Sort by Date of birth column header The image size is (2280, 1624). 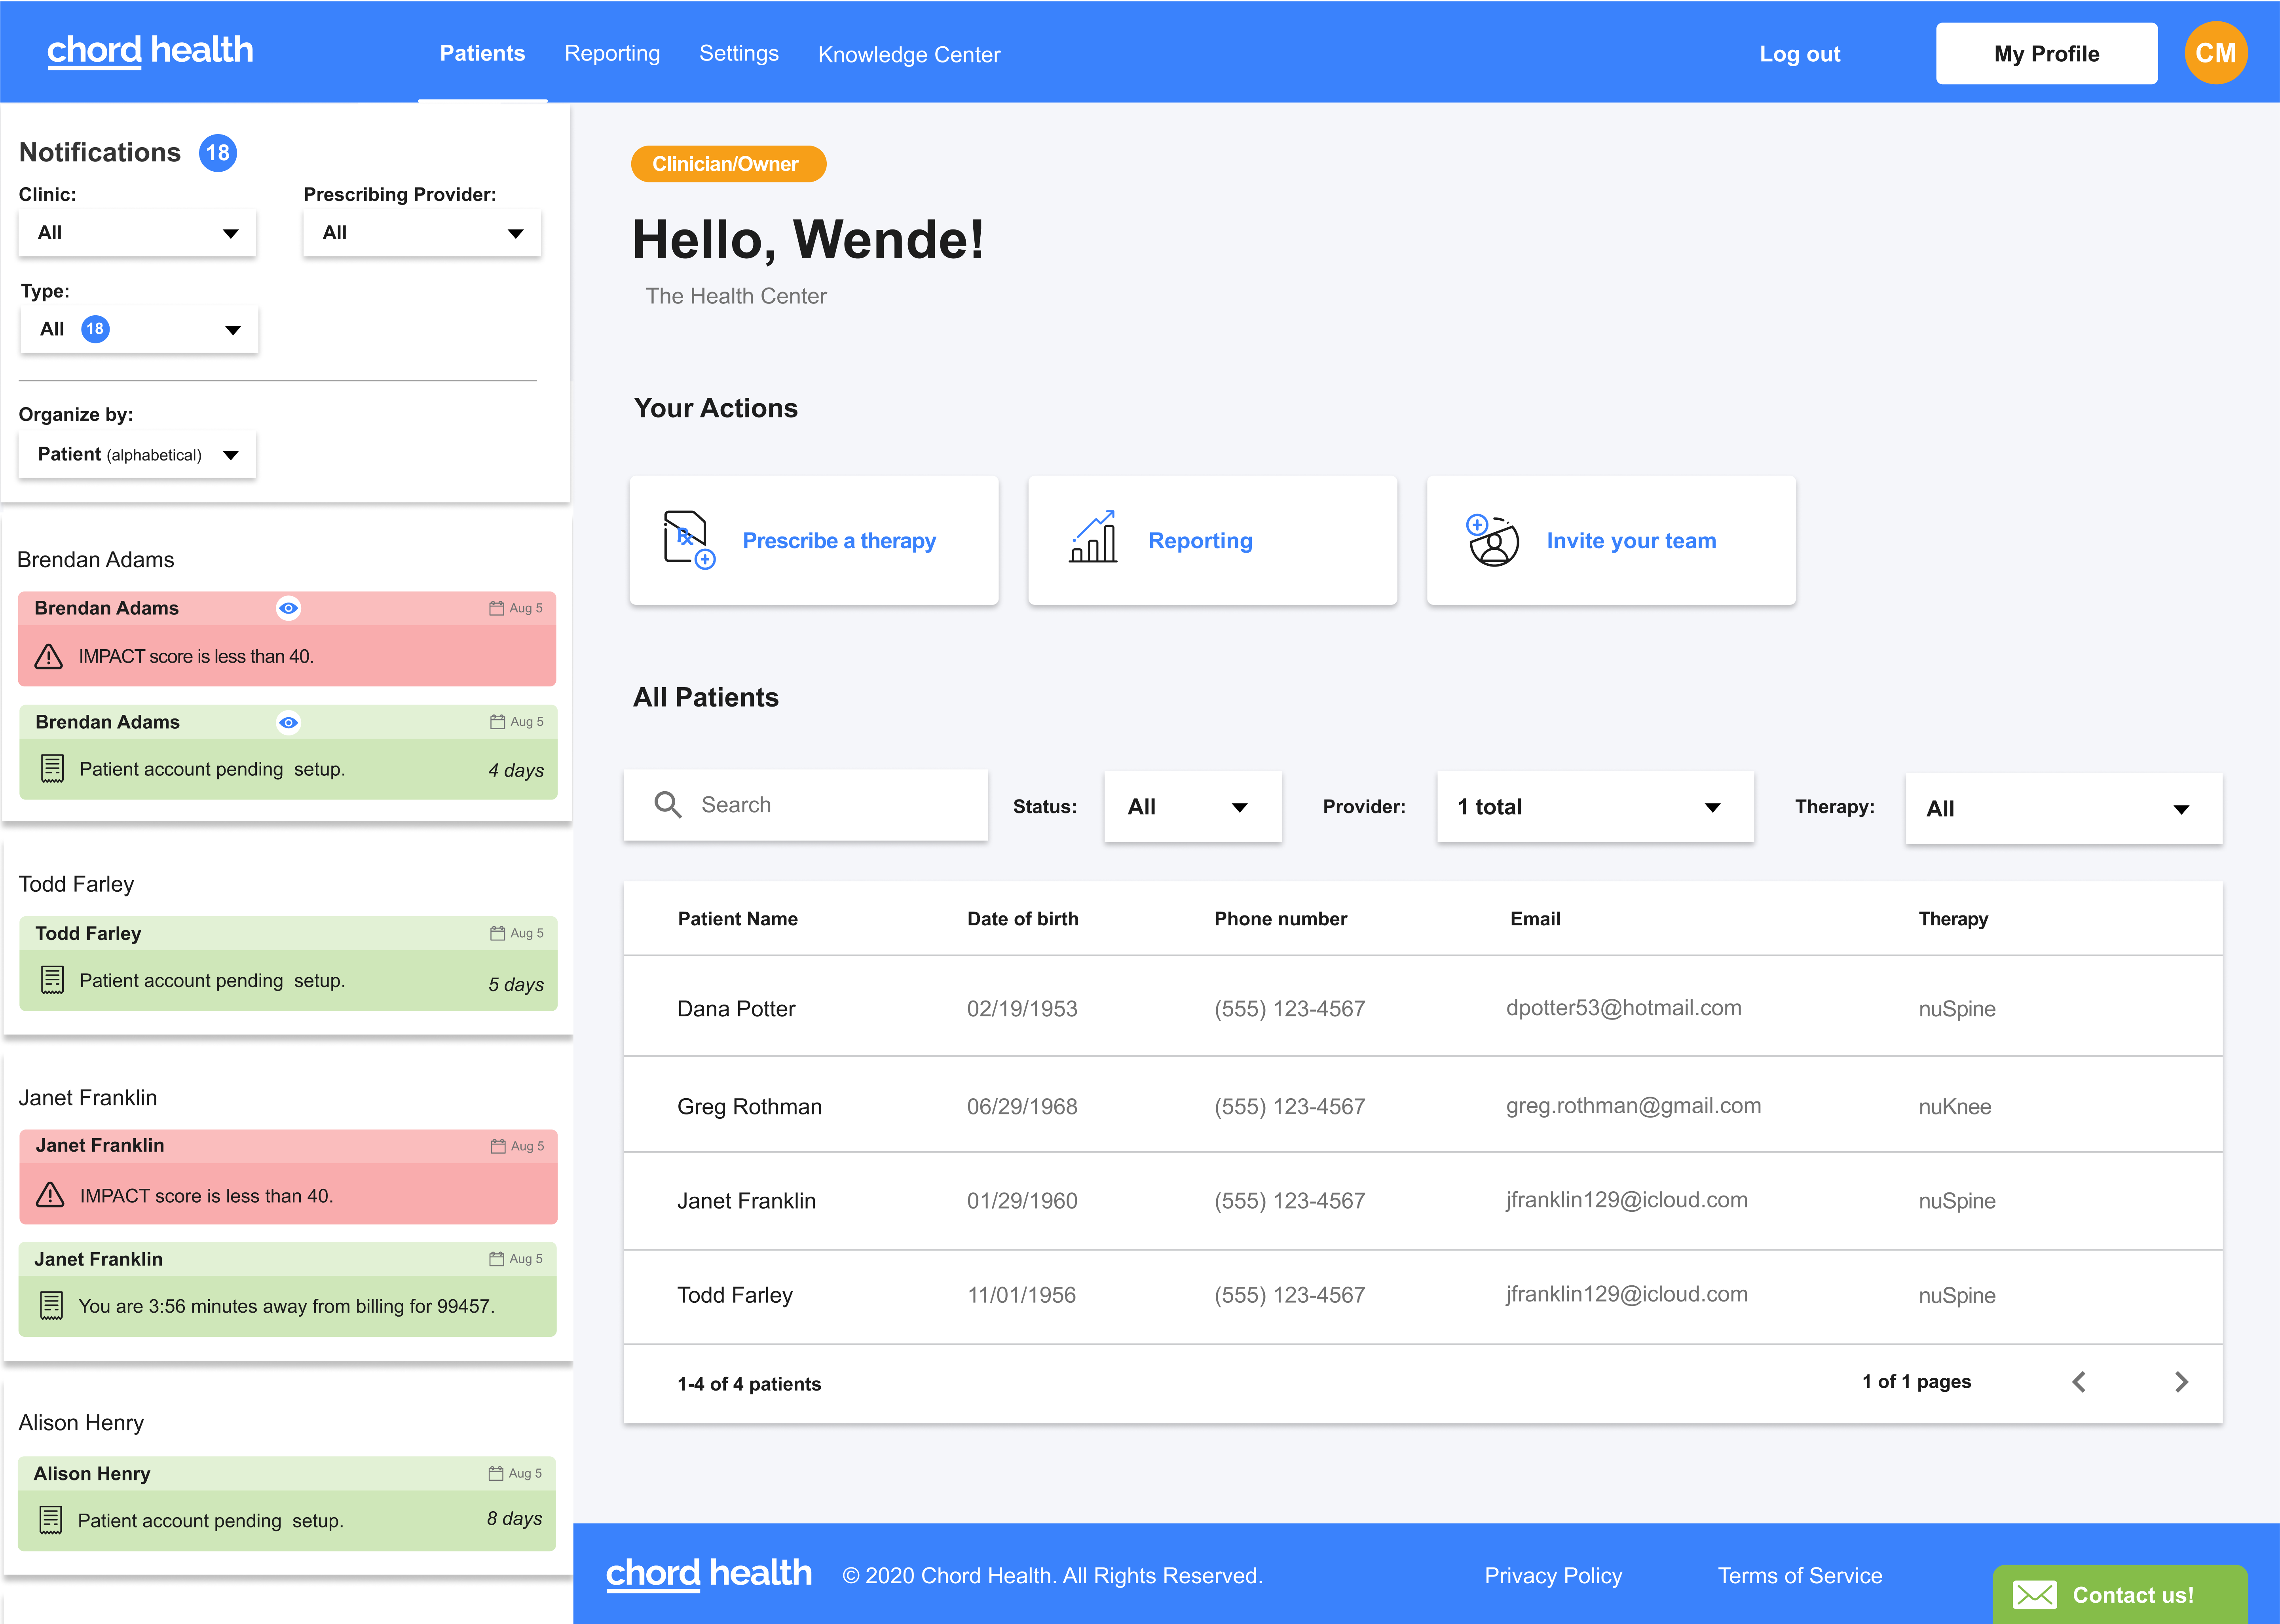tap(1022, 919)
